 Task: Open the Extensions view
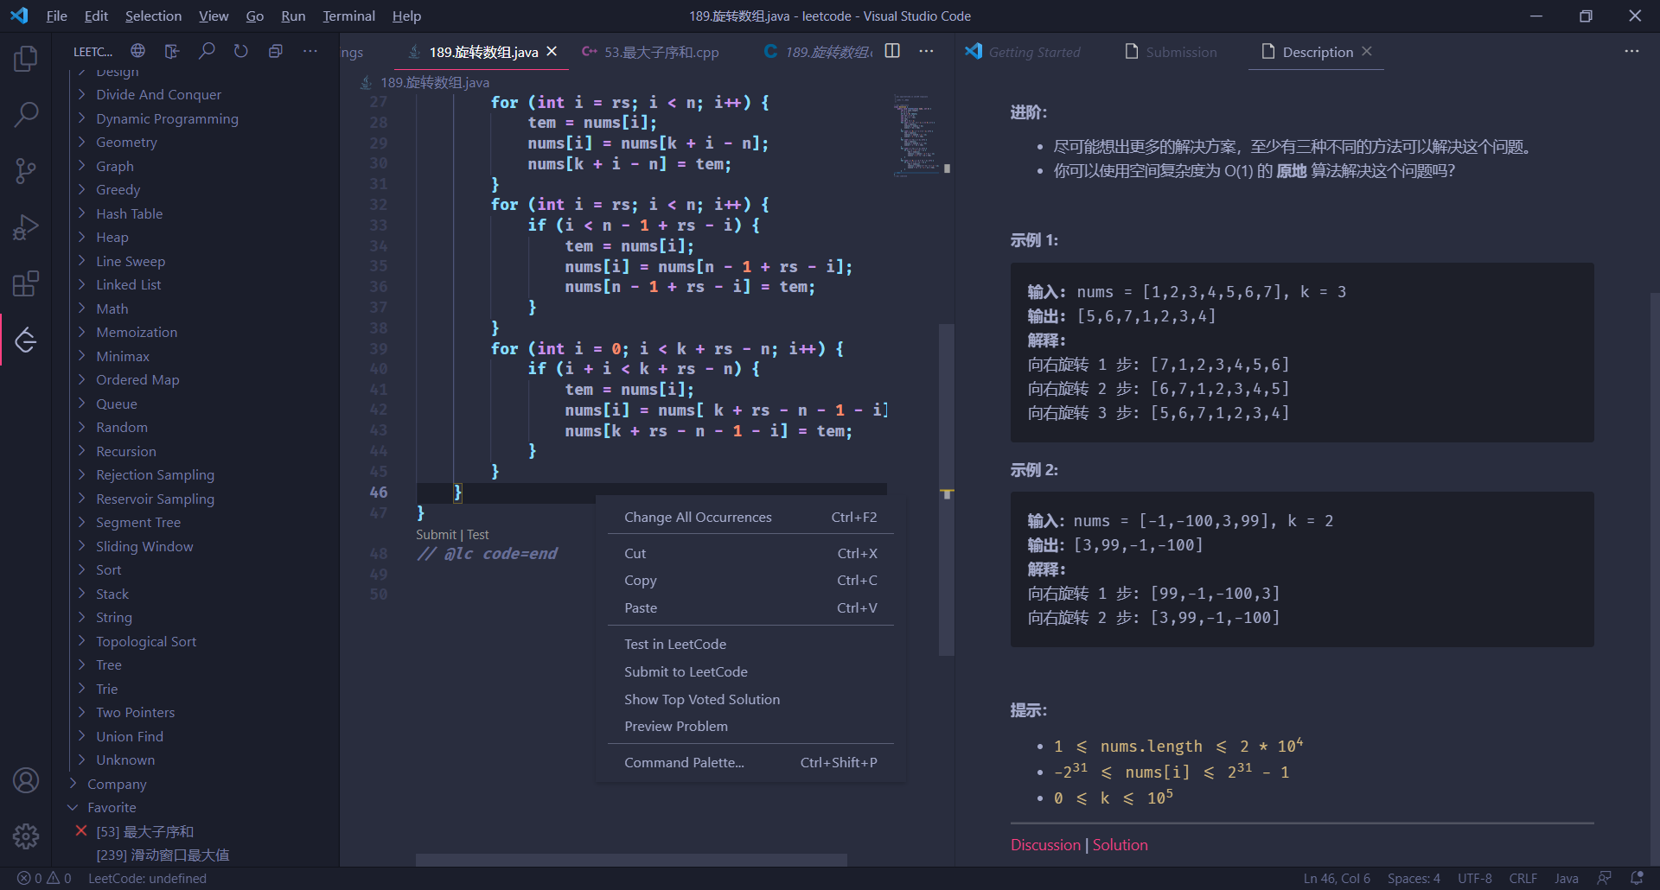pyautogui.click(x=26, y=283)
